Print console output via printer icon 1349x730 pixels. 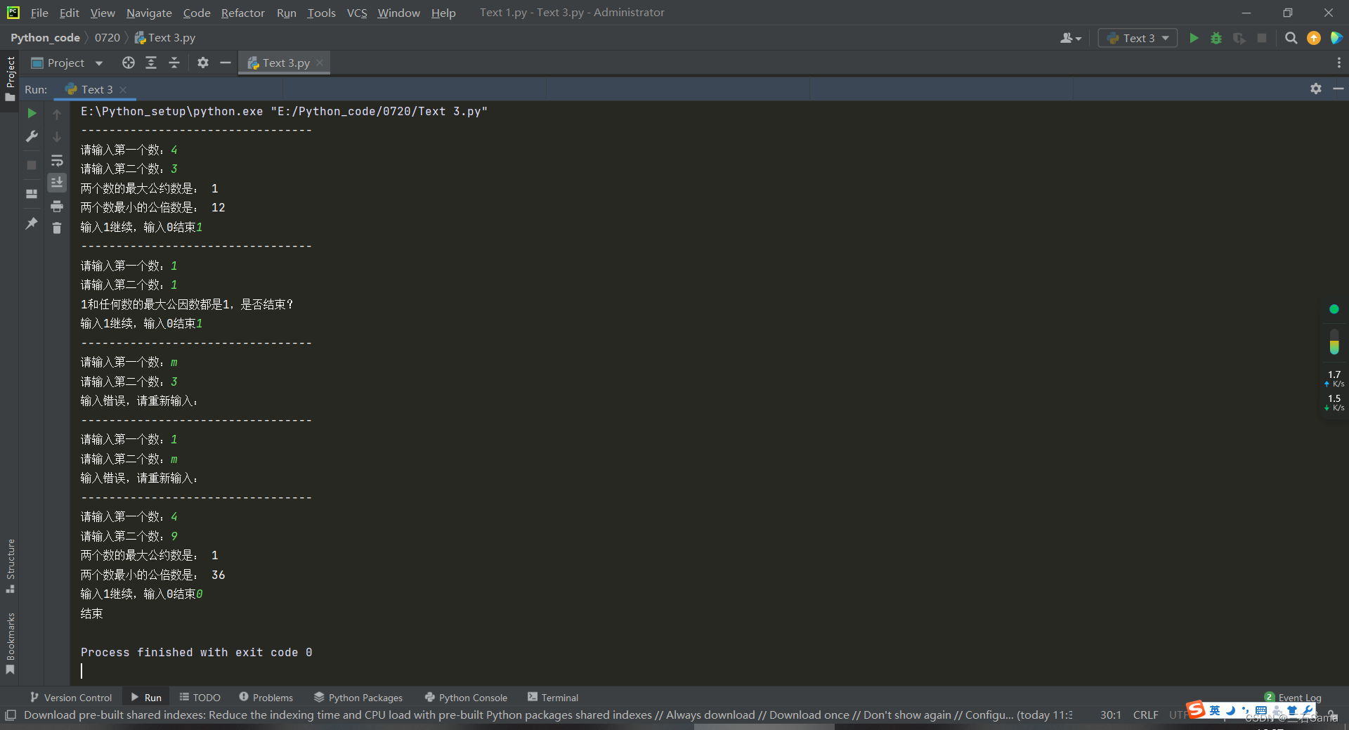[57, 207]
